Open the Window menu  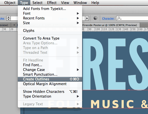(x=80, y=3)
